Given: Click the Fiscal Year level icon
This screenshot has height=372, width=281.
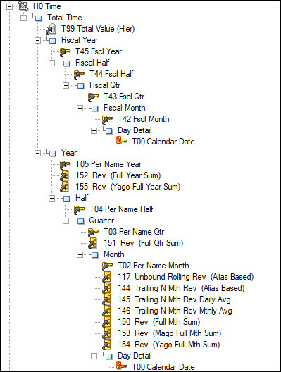Looking at the screenshot, I should pyautogui.click(x=51, y=40).
